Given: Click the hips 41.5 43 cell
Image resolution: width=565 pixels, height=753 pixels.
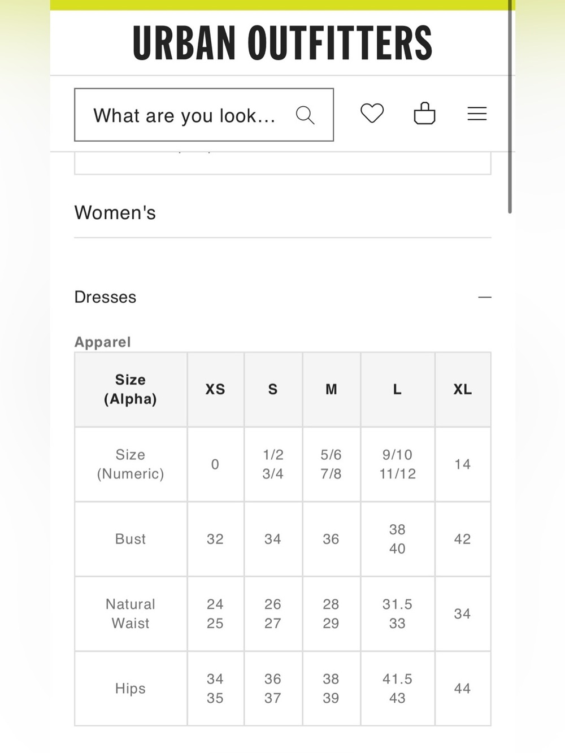Looking at the screenshot, I should click(397, 689).
